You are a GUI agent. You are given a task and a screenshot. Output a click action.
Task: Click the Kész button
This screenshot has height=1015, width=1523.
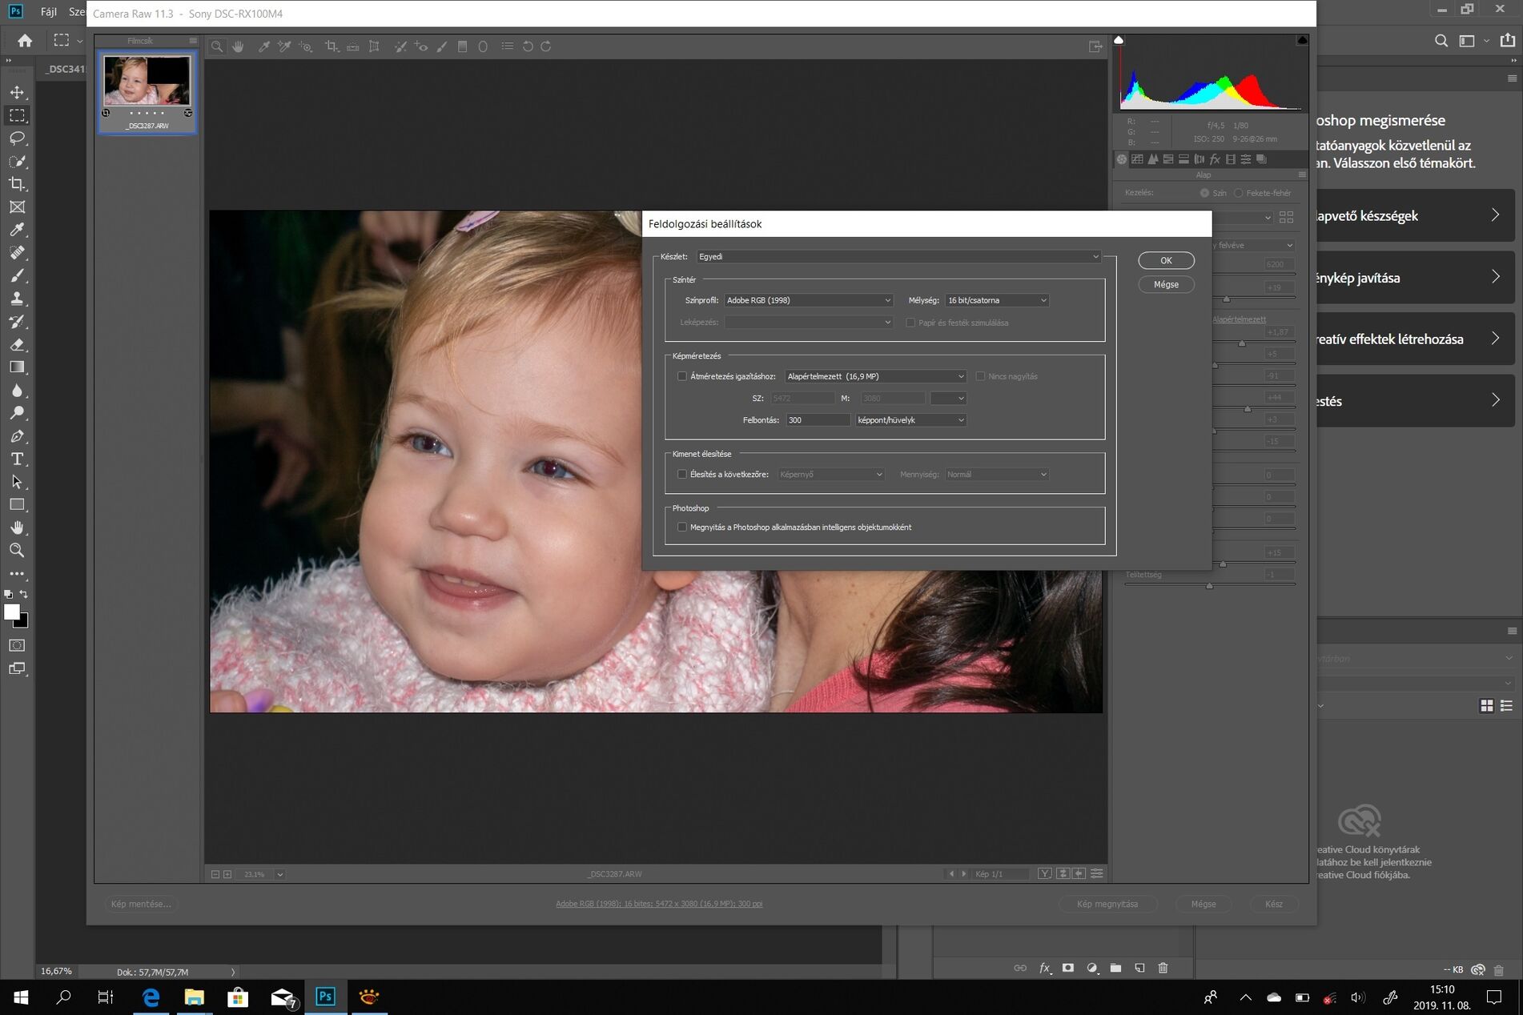point(1274,904)
